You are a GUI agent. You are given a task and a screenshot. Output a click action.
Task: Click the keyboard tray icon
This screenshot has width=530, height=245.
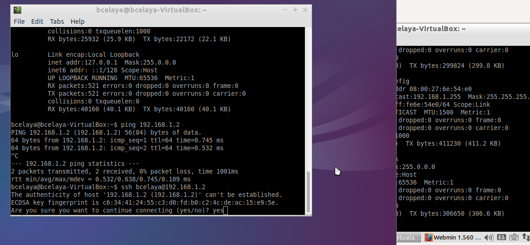tap(514, 237)
